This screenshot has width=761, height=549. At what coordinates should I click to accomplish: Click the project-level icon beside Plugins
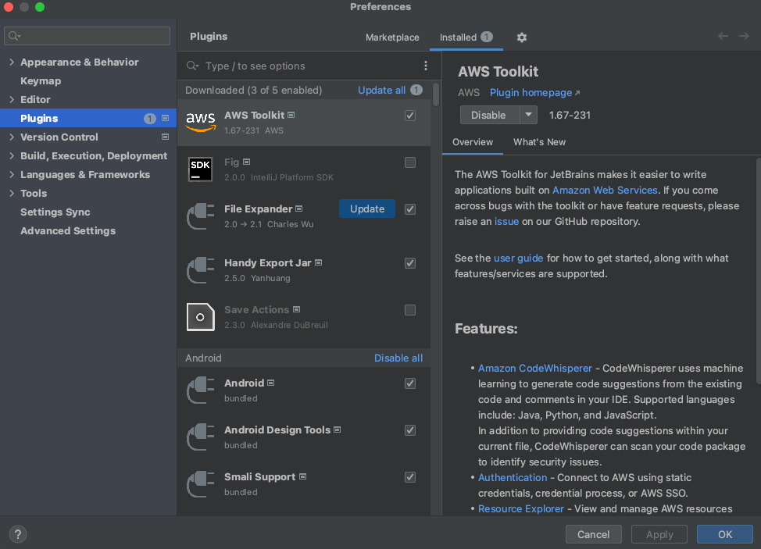coord(165,119)
